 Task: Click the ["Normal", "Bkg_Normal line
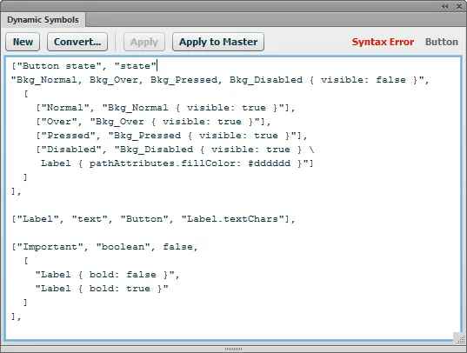pos(165,108)
